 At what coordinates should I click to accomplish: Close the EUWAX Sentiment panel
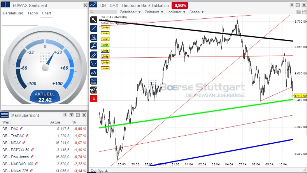tap(85, 5)
